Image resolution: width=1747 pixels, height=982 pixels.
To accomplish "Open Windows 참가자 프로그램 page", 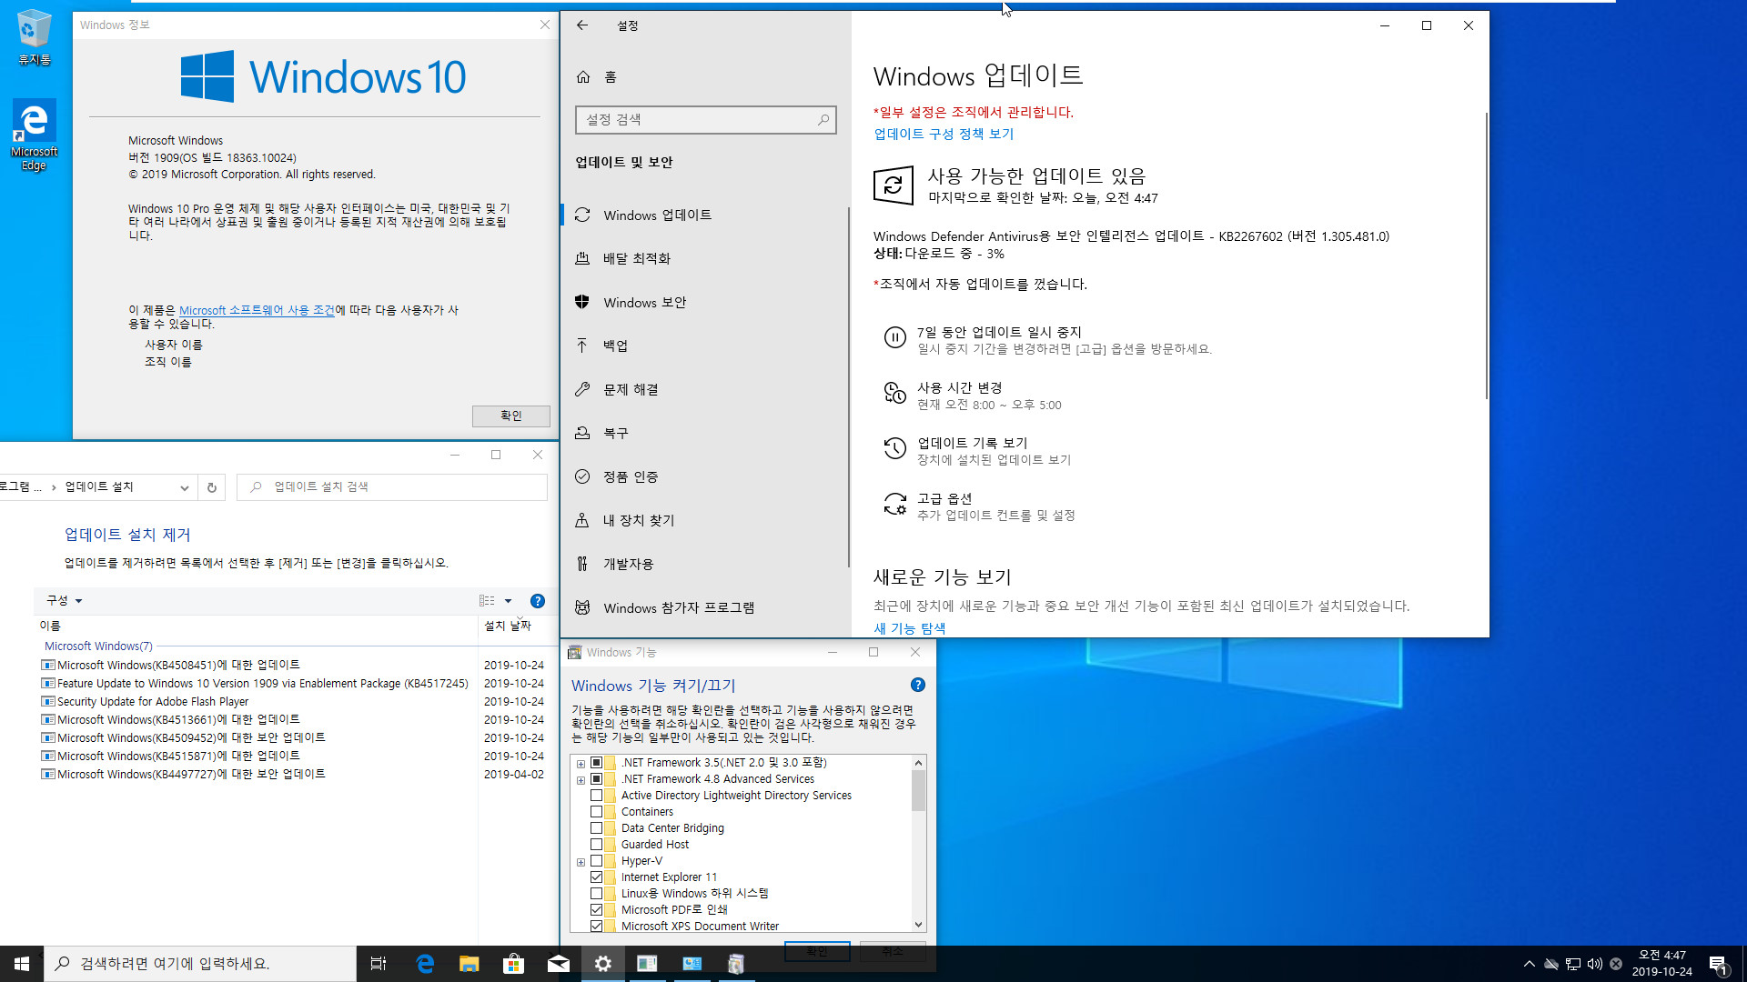I will tap(705, 608).
